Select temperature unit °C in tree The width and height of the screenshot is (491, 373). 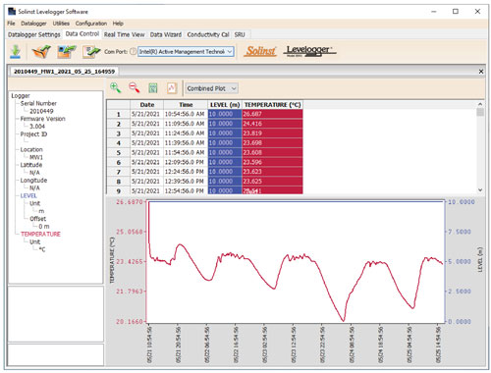tap(42, 249)
